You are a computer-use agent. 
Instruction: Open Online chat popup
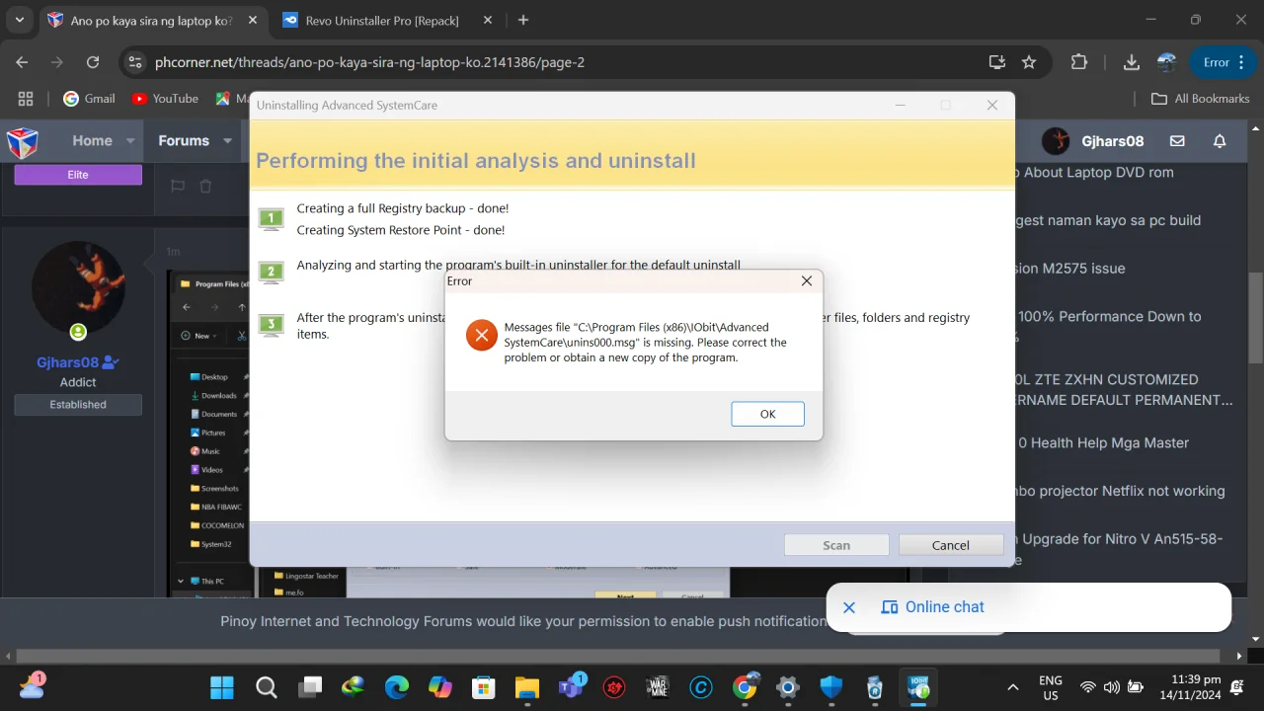[933, 607]
